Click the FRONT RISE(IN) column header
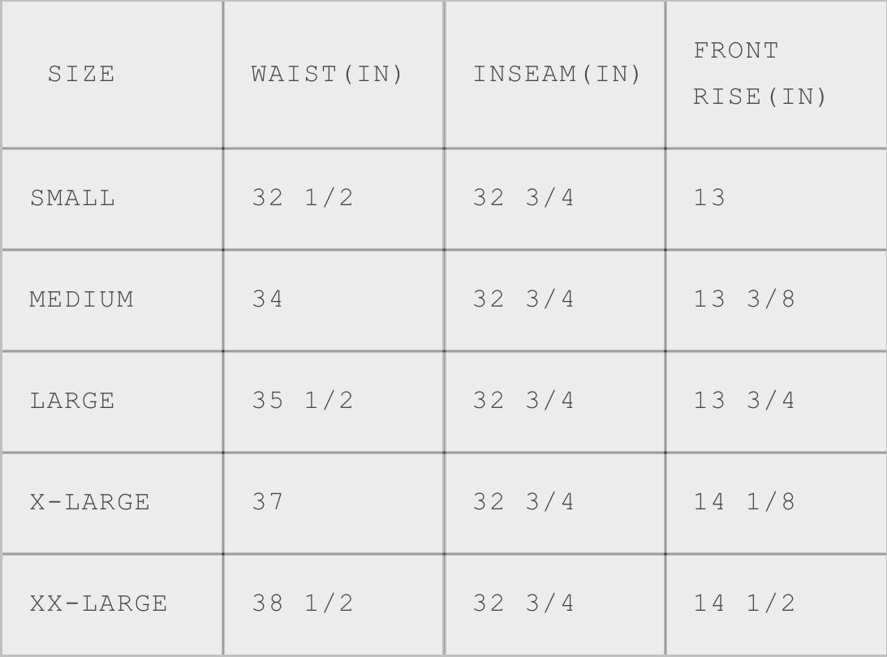 760,74
